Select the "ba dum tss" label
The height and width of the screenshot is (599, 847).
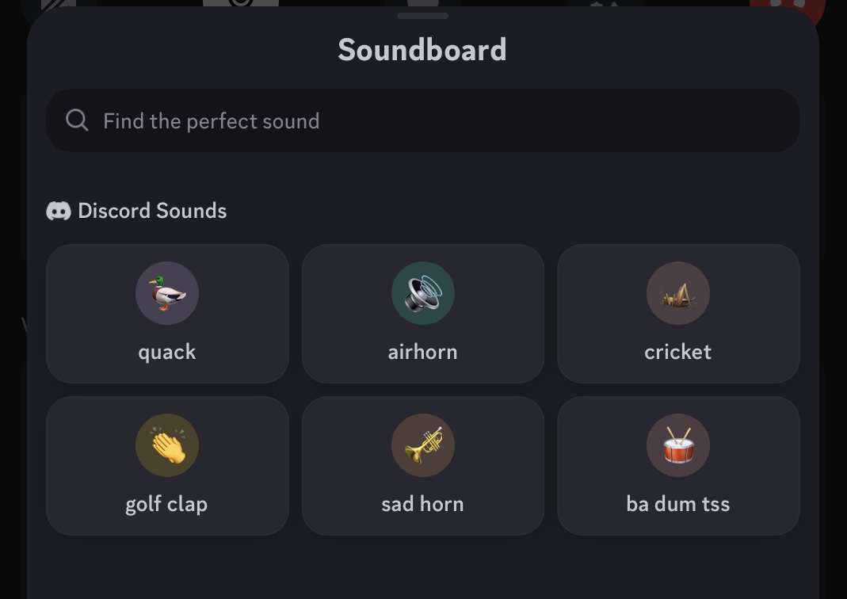click(678, 504)
